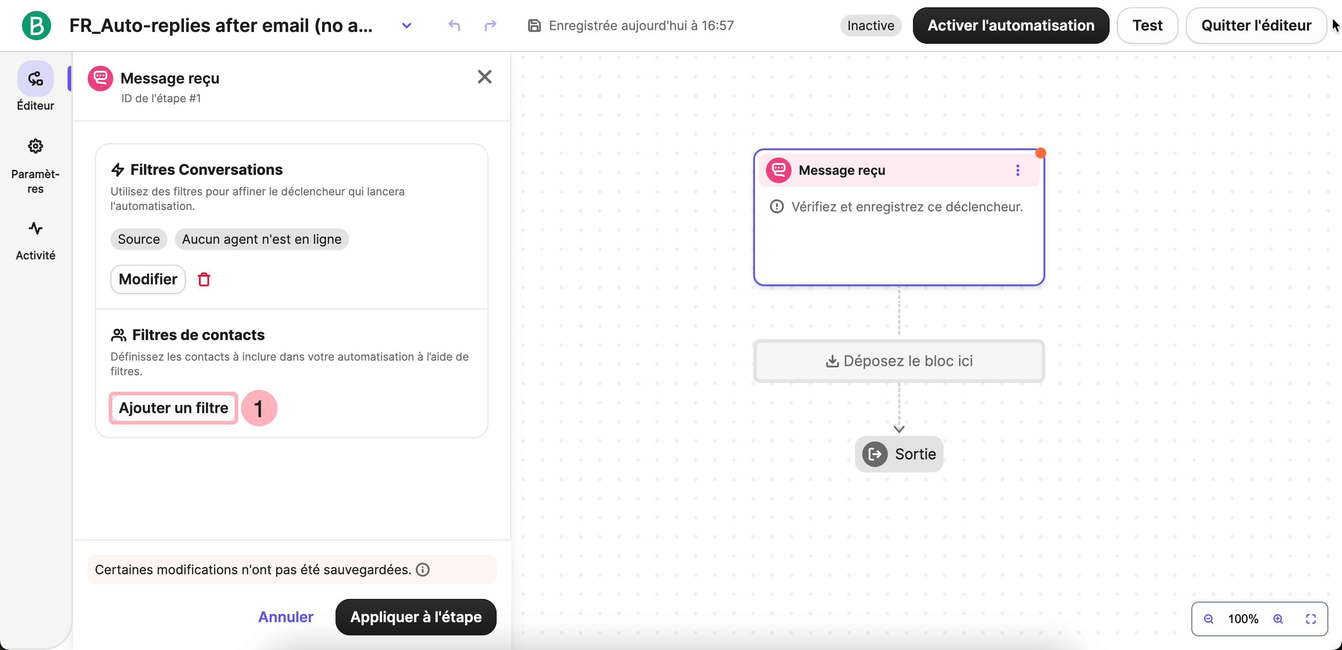
Task: Select the Message reçu trigger node
Action: click(899, 217)
